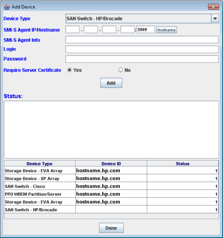The height and width of the screenshot is (238, 223).
Task: Click the Done button
Action: coord(111,228)
